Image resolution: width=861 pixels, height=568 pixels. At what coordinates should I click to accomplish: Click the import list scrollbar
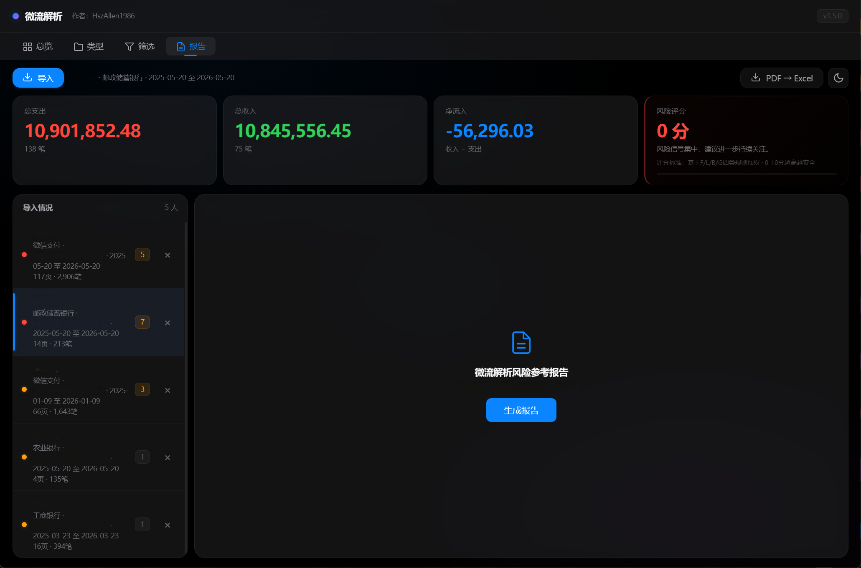(185, 388)
